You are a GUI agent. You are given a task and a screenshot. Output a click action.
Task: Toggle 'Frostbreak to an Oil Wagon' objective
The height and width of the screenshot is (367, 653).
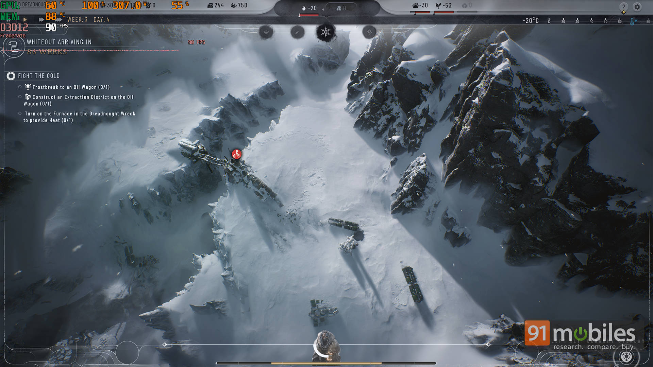(x=20, y=87)
